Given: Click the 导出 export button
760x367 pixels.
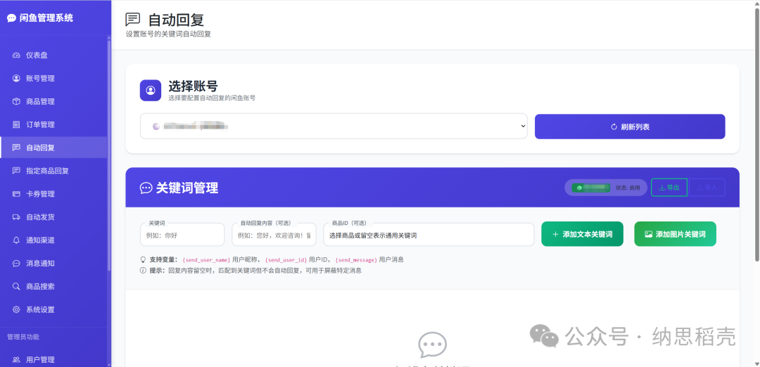Looking at the screenshot, I should click(x=669, y=188).
